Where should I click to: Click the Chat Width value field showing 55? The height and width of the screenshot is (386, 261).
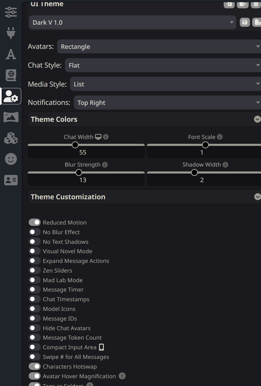[86, 152]
